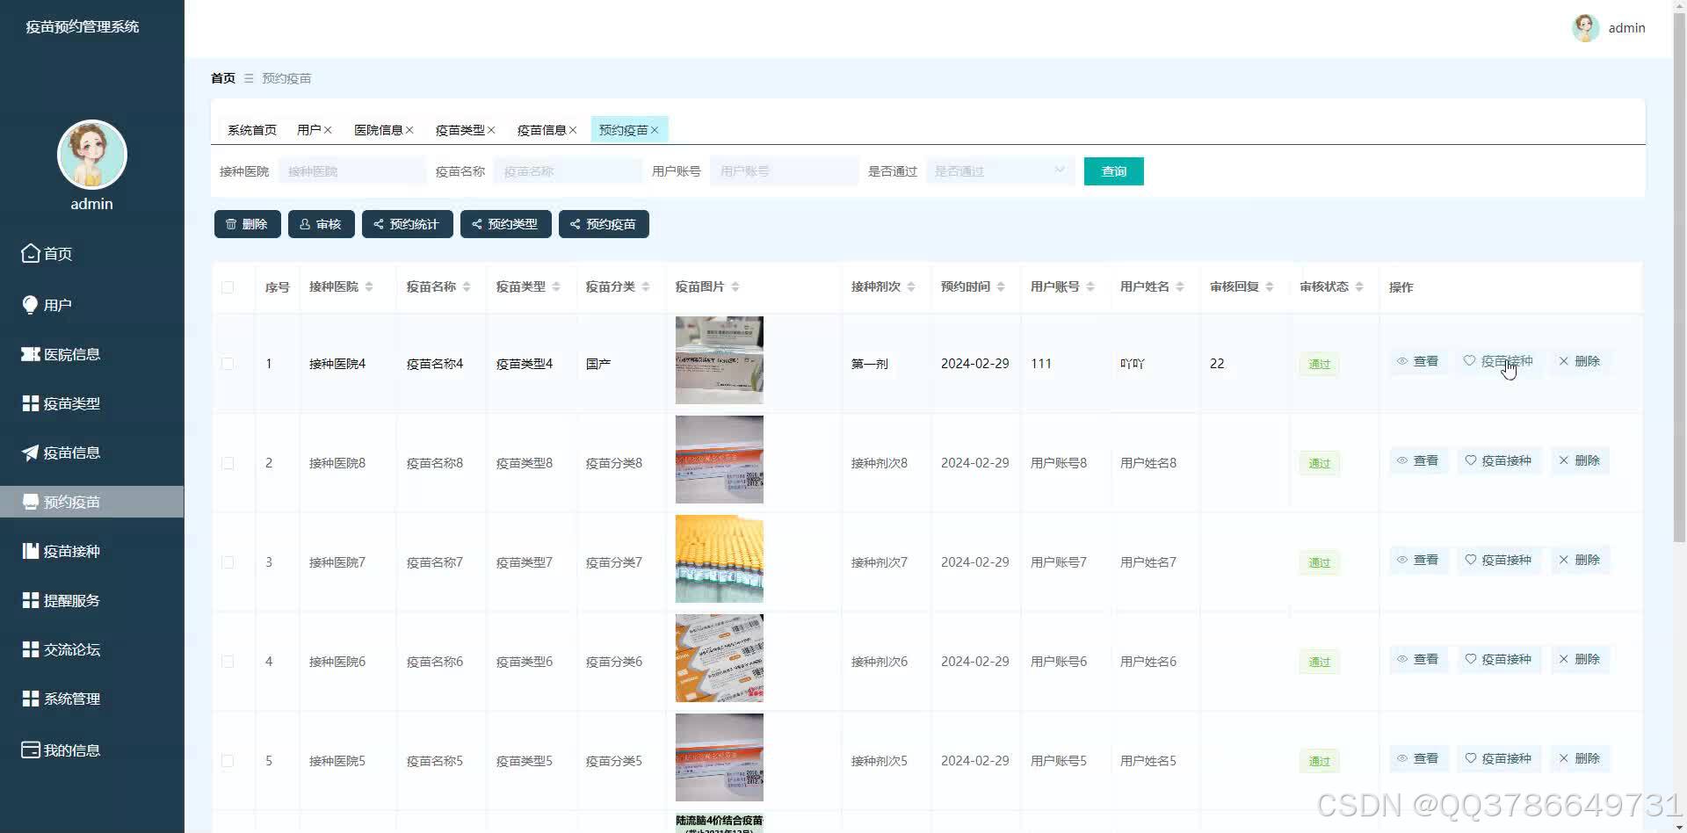Image resolution: width=1687 pixels, height=833 pixels.
Task: Click the large sidebar profile avatar
Action: coord(92,155)
